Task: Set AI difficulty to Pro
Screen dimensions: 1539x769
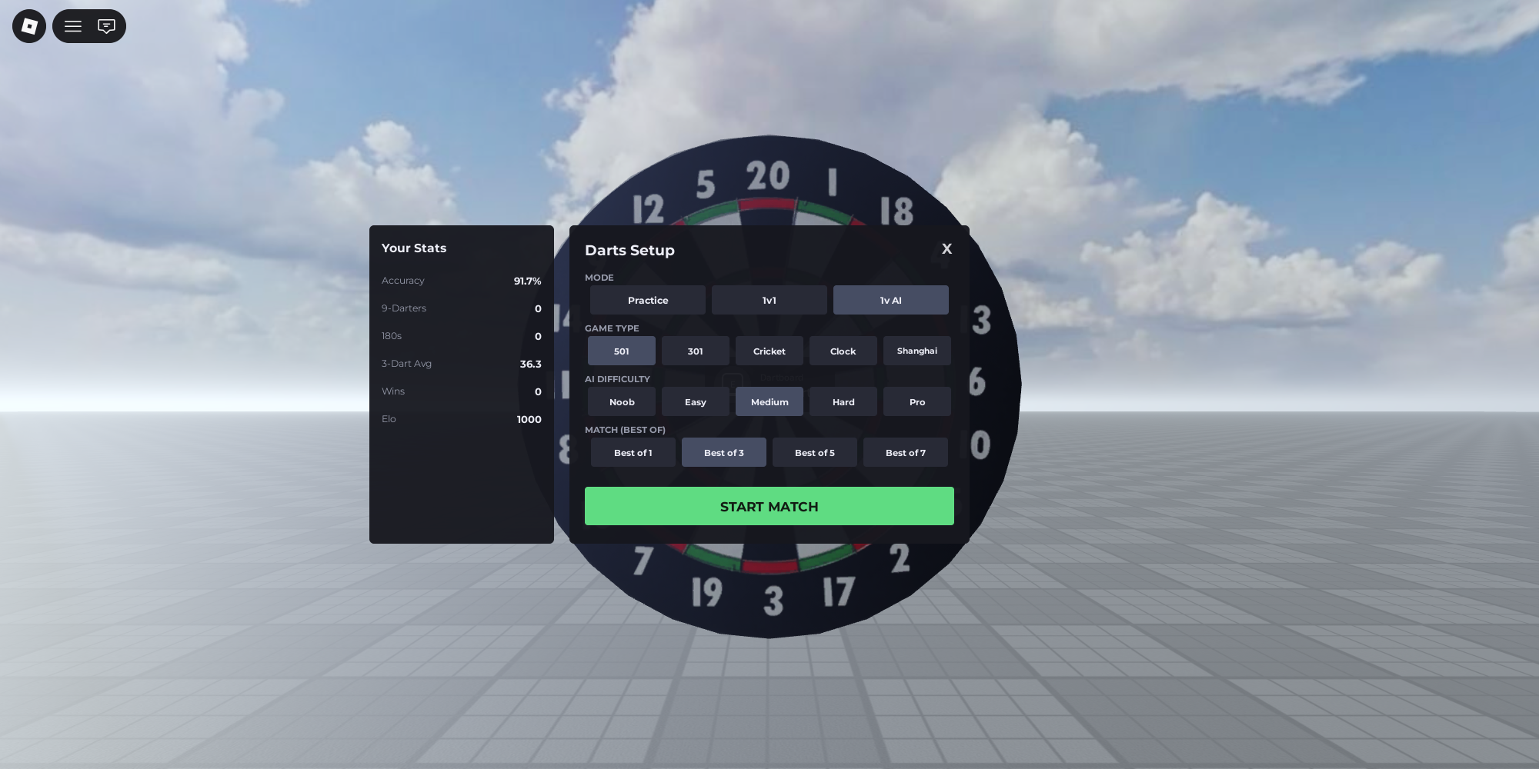Action: [x=917, y=401]
